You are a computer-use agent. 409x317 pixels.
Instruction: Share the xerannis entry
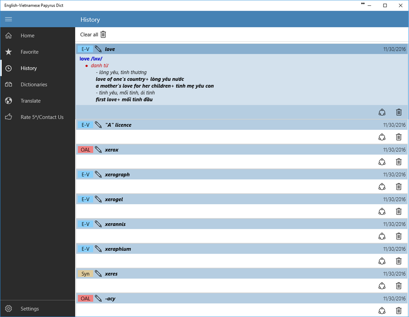tap(382, 236)
